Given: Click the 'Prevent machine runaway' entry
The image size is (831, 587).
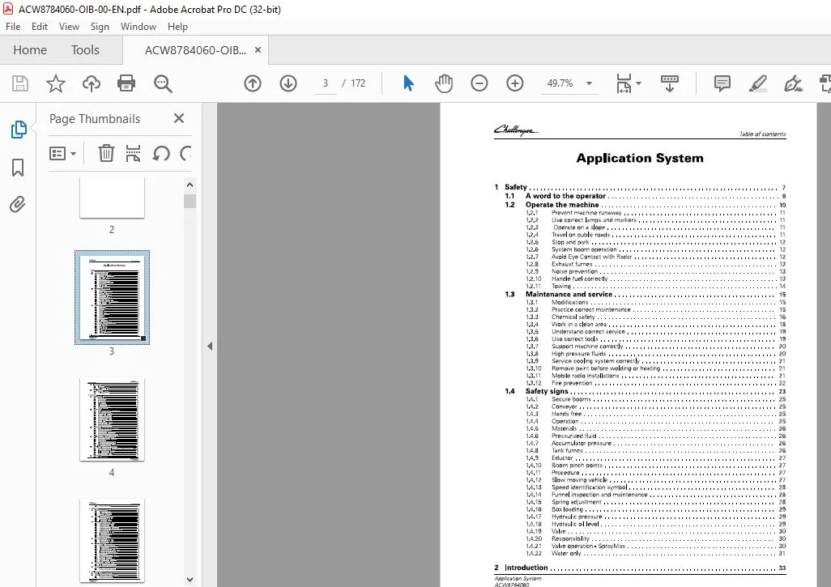Looking at the screenshot, I should [655, 213].
